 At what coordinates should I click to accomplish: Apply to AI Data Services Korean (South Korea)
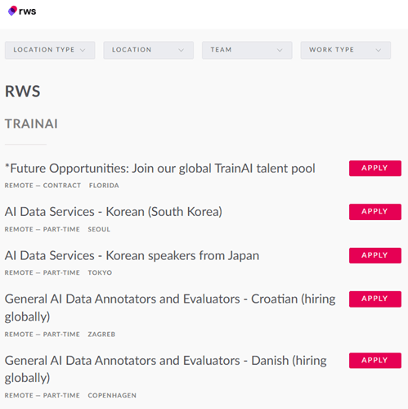coord(375,212)
